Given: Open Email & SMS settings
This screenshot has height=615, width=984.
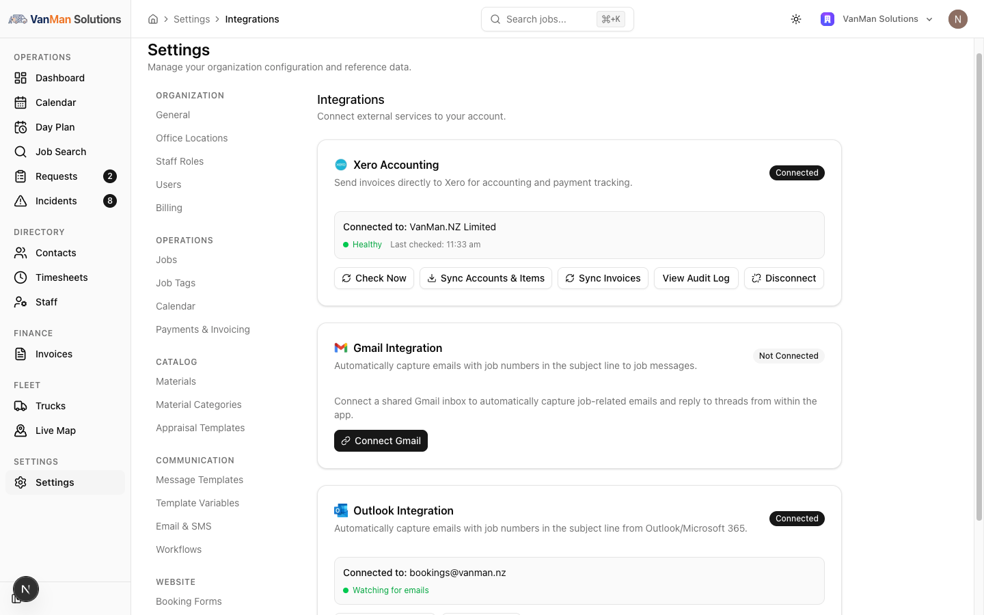Looking at the screenshot, I should click(184, 526).
